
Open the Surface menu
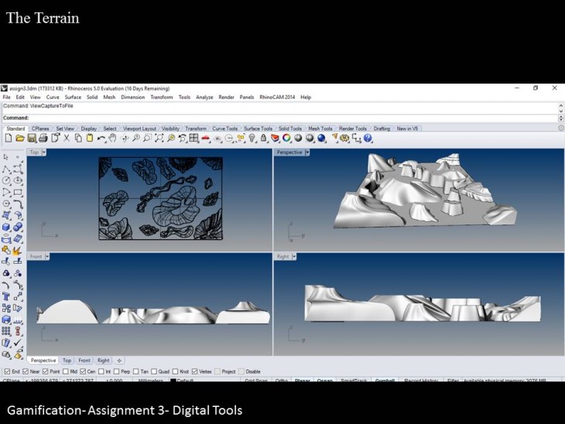click(x=73, y=97)
